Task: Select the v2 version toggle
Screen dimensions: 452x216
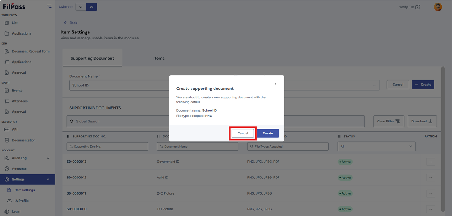Action: pos(92,7)
